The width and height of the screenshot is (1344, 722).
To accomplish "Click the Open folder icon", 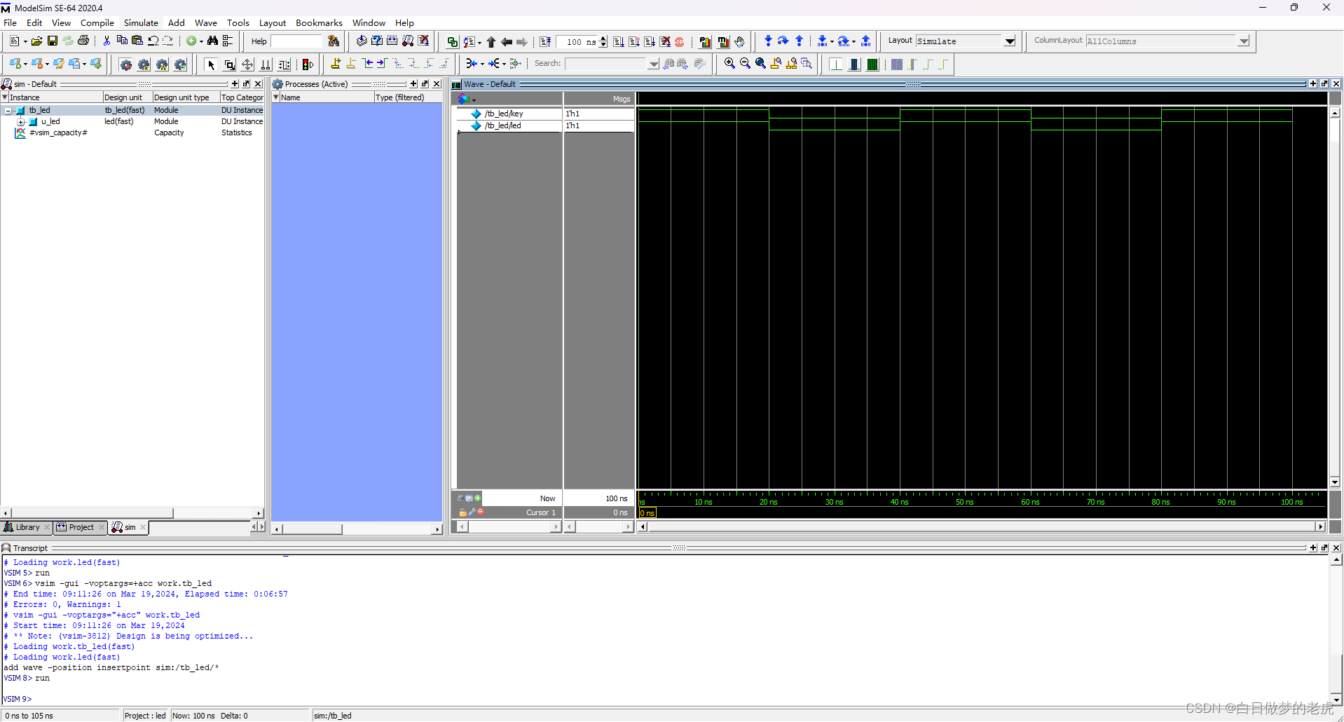I will (x=36, y=41).
